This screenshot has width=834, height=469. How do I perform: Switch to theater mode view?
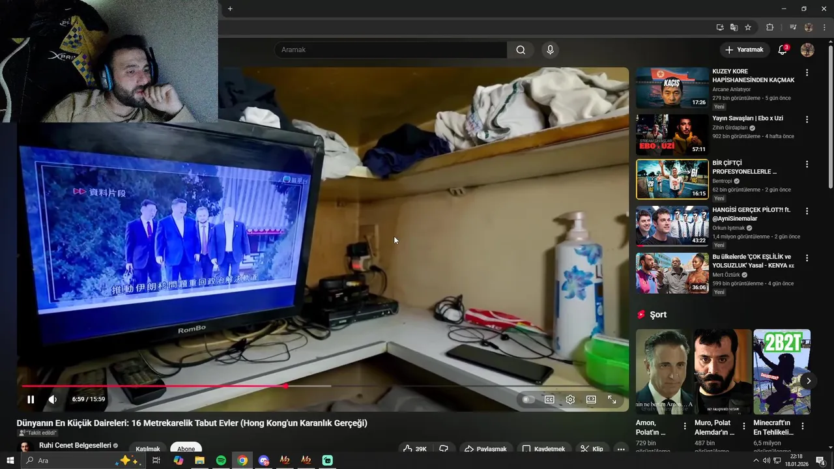pyautogui.click(x=591, y=399)
